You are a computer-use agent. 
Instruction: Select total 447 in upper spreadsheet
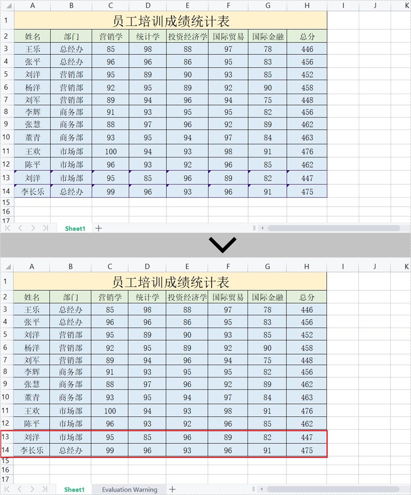[307, 178]
